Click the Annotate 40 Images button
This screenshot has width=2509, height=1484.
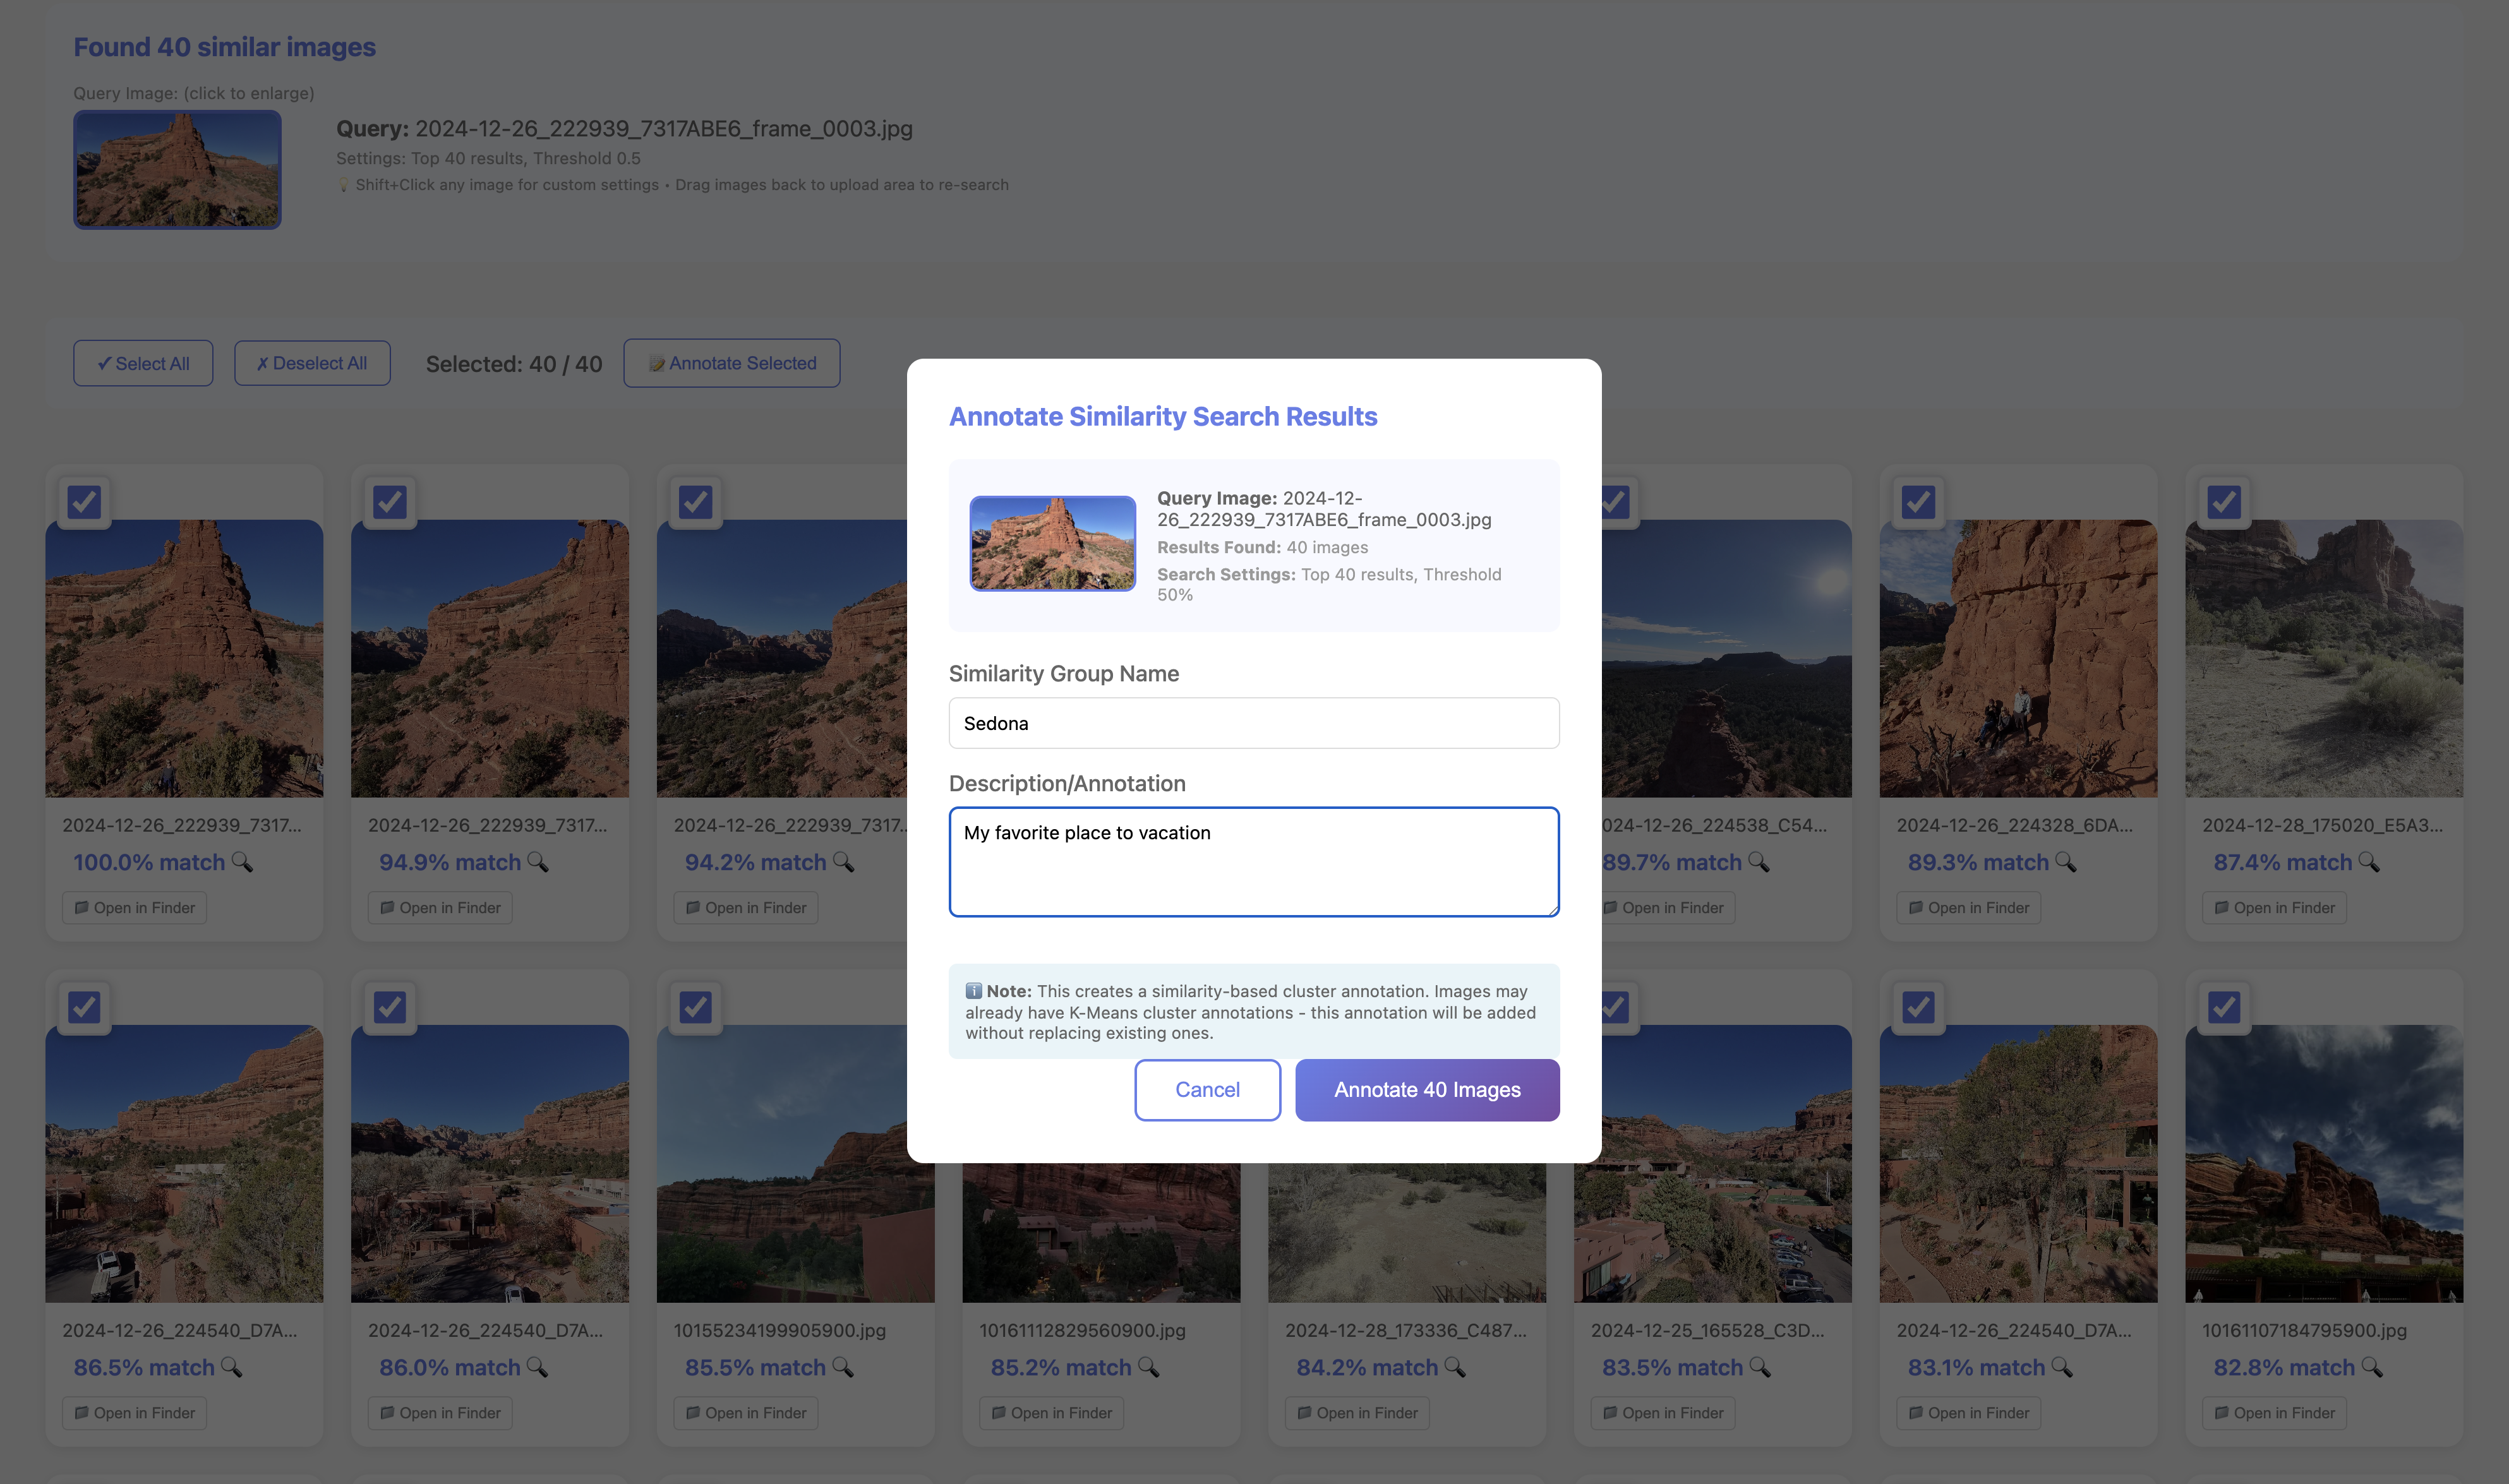coord(1427,1090)
